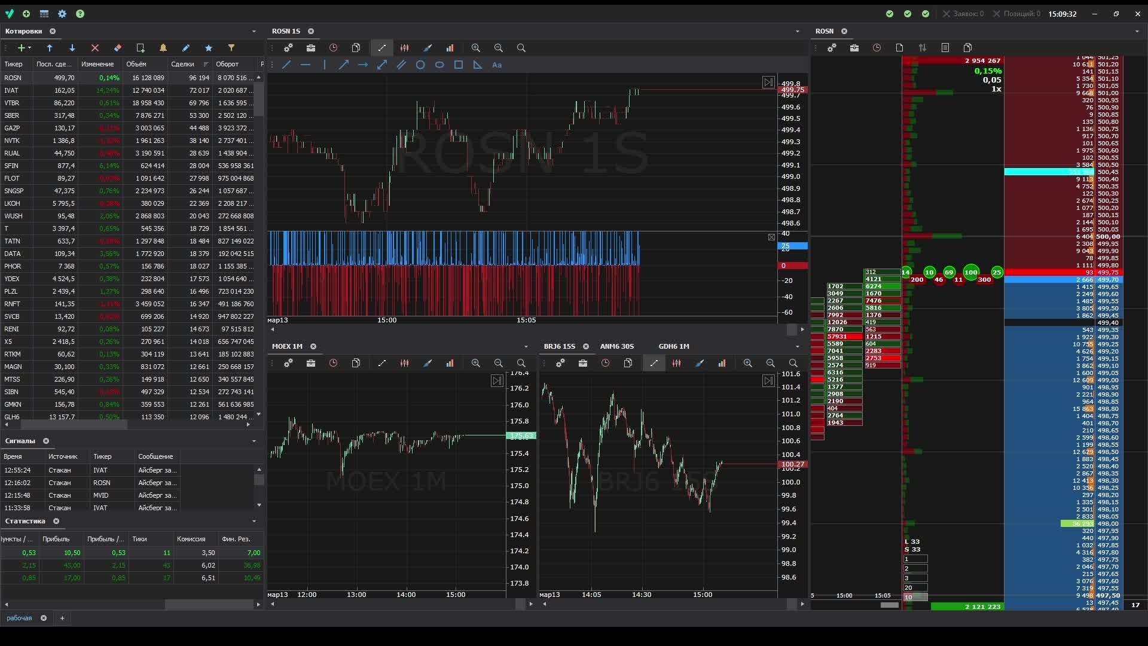Viewport: 1148px width, 646px height.
Task: Expand the Сигналы panel dropdown arrow
Action: coord(254,441)
